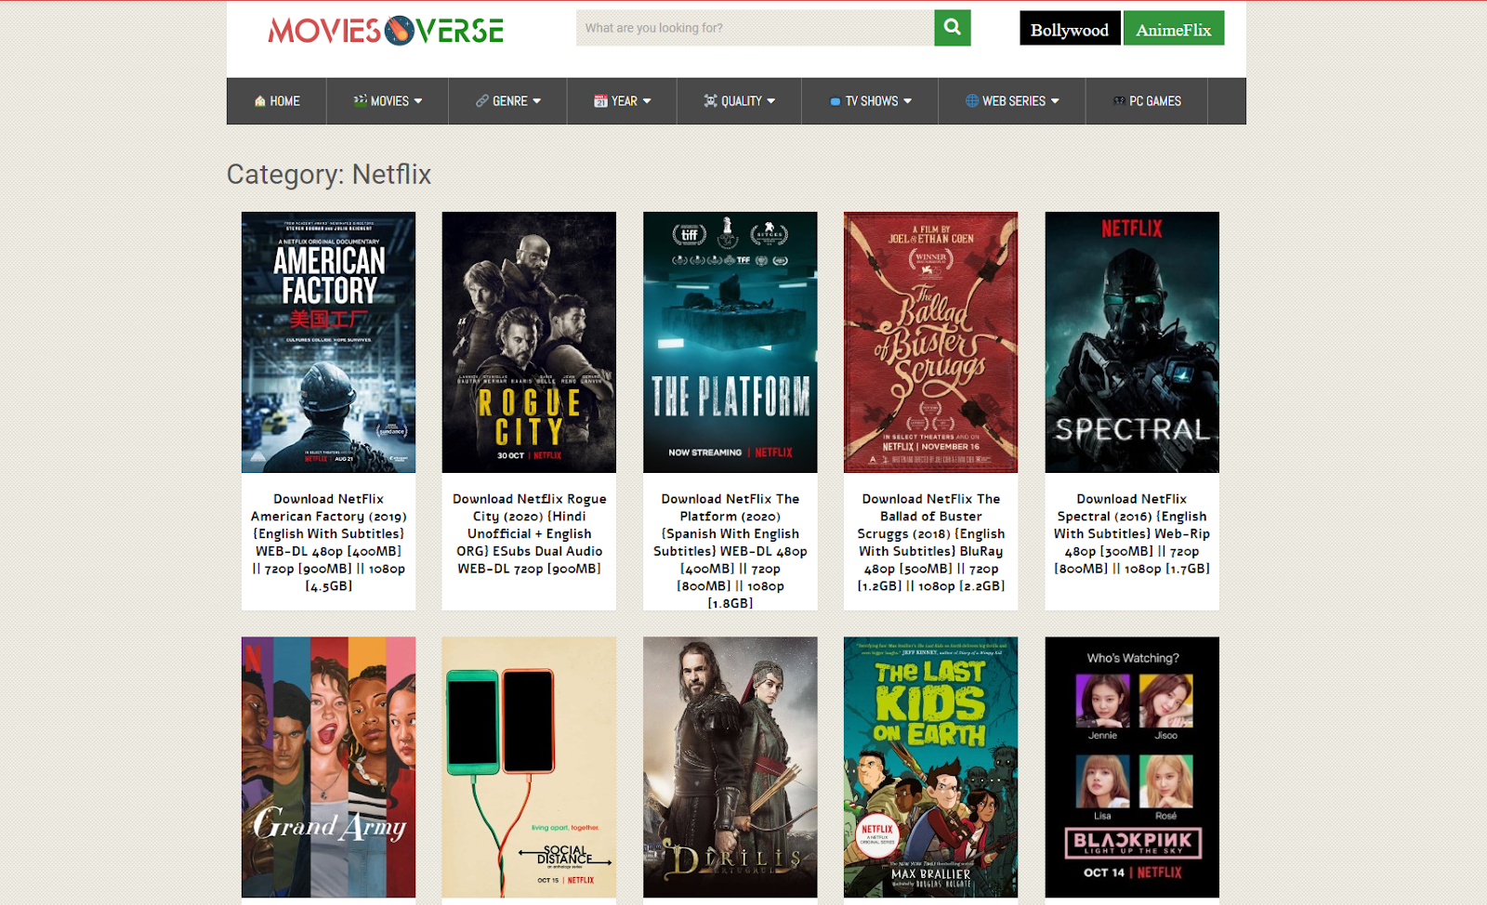Open the YEAR dropdown
Image resolution: width=1487 pixels, height=905 pixels.
[x=623, y=101]
